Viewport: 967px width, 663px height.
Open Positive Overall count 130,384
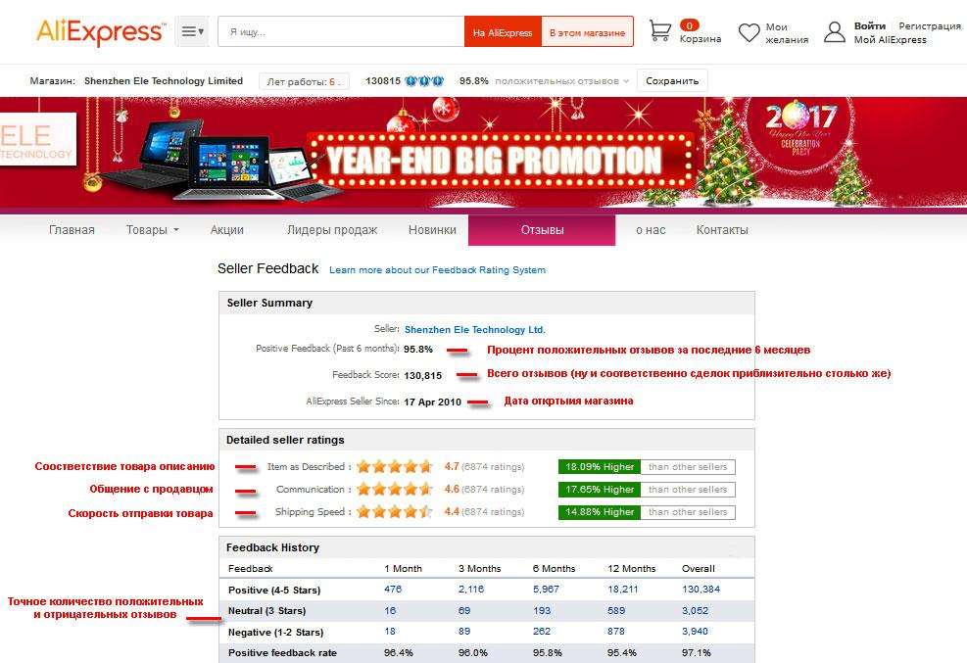[701, 589]
